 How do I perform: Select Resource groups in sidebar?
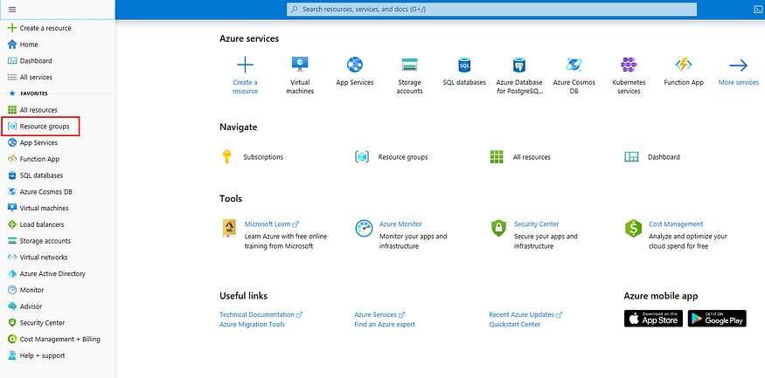coord(45,127)
